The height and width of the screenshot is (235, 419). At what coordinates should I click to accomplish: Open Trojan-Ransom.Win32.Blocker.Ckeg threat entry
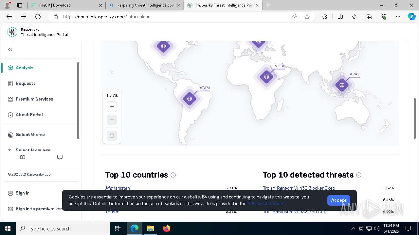[299, 188]
